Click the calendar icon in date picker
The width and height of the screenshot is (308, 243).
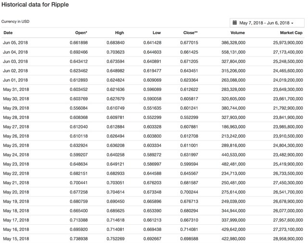point(234,23)
